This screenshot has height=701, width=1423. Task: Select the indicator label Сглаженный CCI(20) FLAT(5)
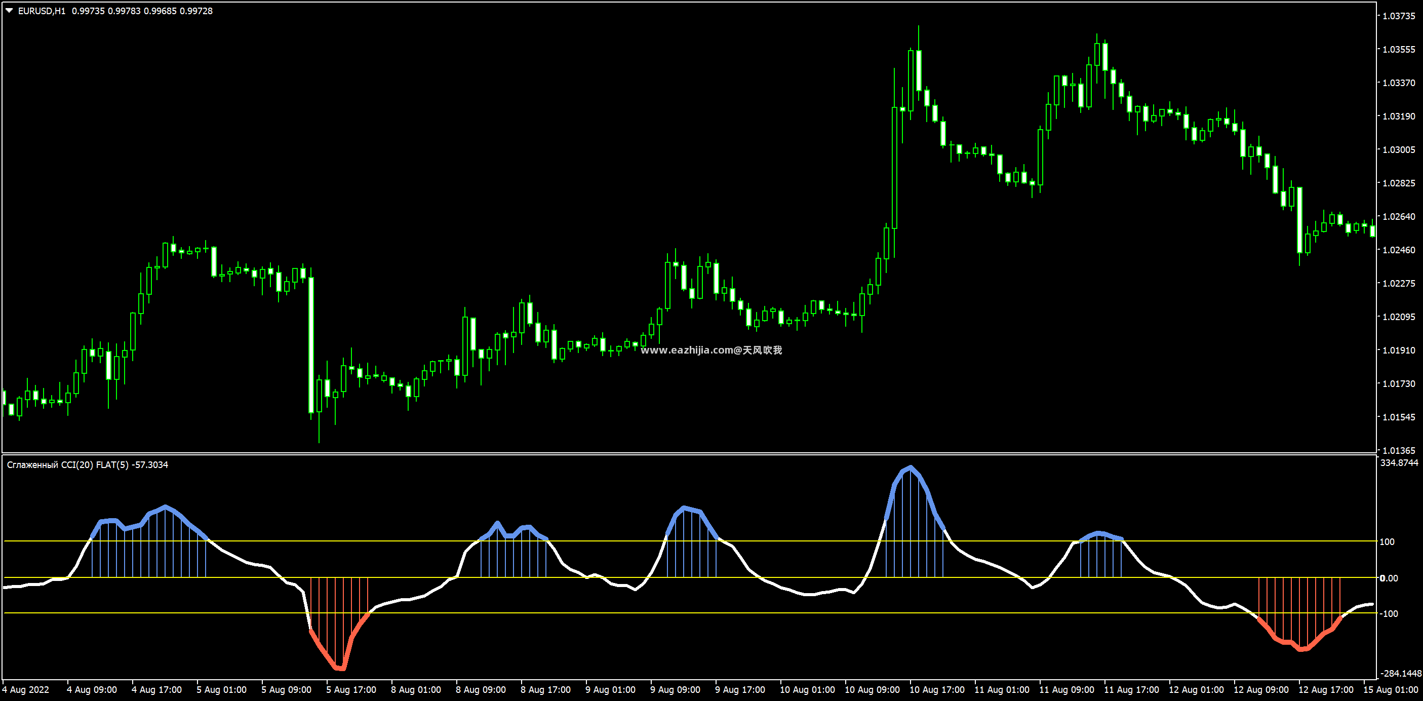point(68,464)
